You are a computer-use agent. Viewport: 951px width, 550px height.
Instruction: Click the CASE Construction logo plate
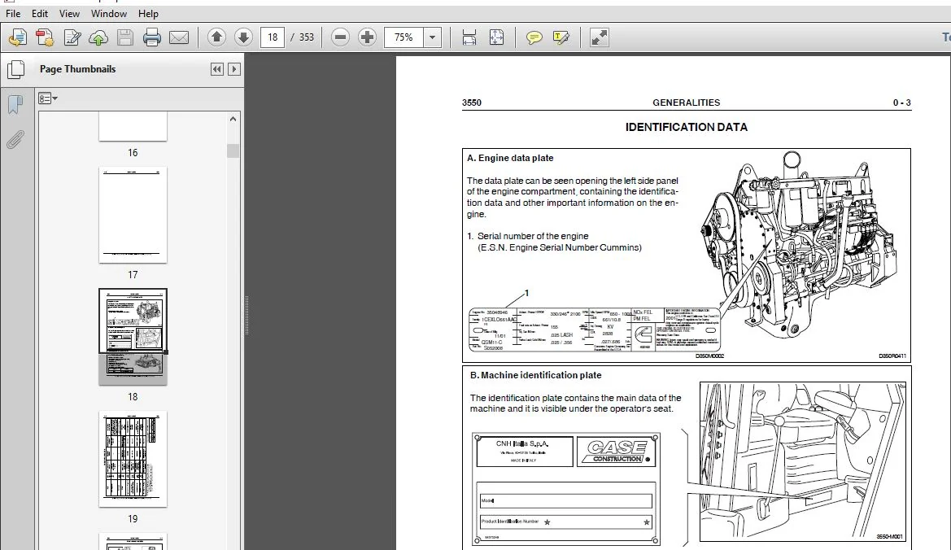coord(617,452)
